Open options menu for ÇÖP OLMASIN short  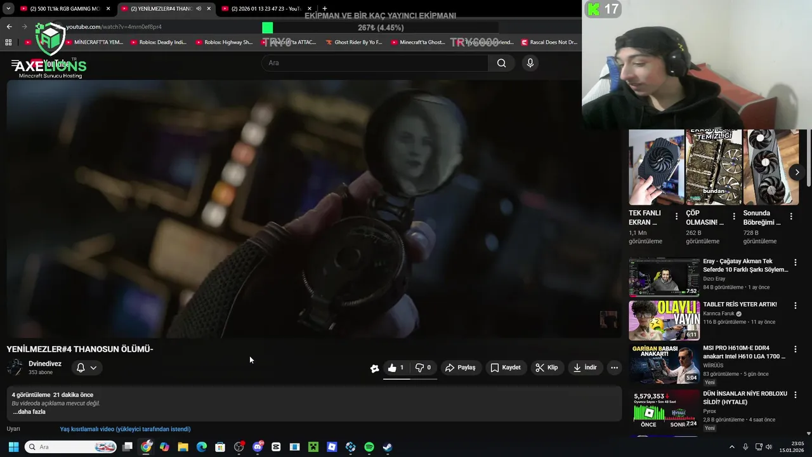point(734,216)
